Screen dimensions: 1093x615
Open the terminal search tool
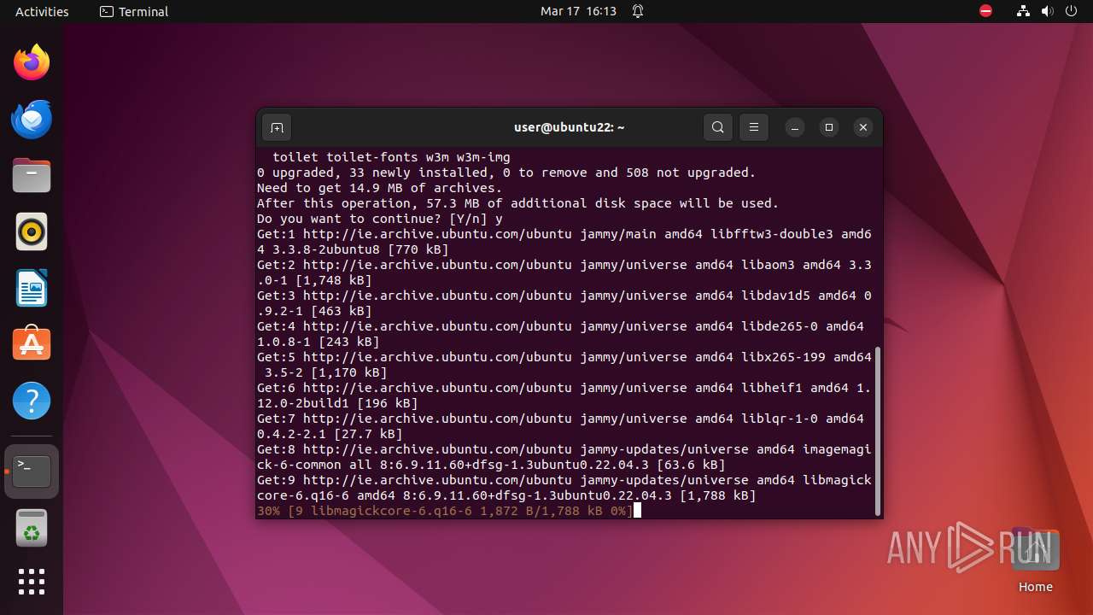pos(718,127)
